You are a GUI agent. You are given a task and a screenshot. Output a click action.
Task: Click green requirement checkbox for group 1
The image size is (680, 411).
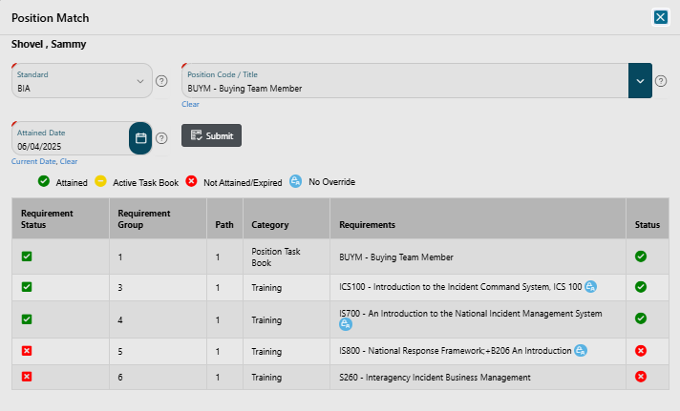point(27,257)
